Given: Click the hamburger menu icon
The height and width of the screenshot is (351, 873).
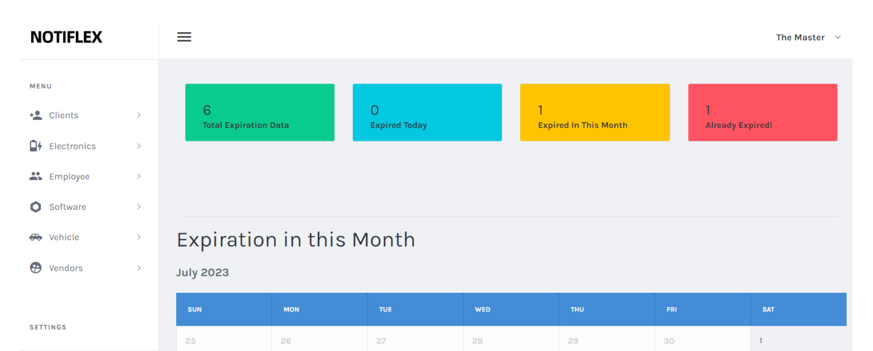Looking at the screenshot, I should coord(184,37).
